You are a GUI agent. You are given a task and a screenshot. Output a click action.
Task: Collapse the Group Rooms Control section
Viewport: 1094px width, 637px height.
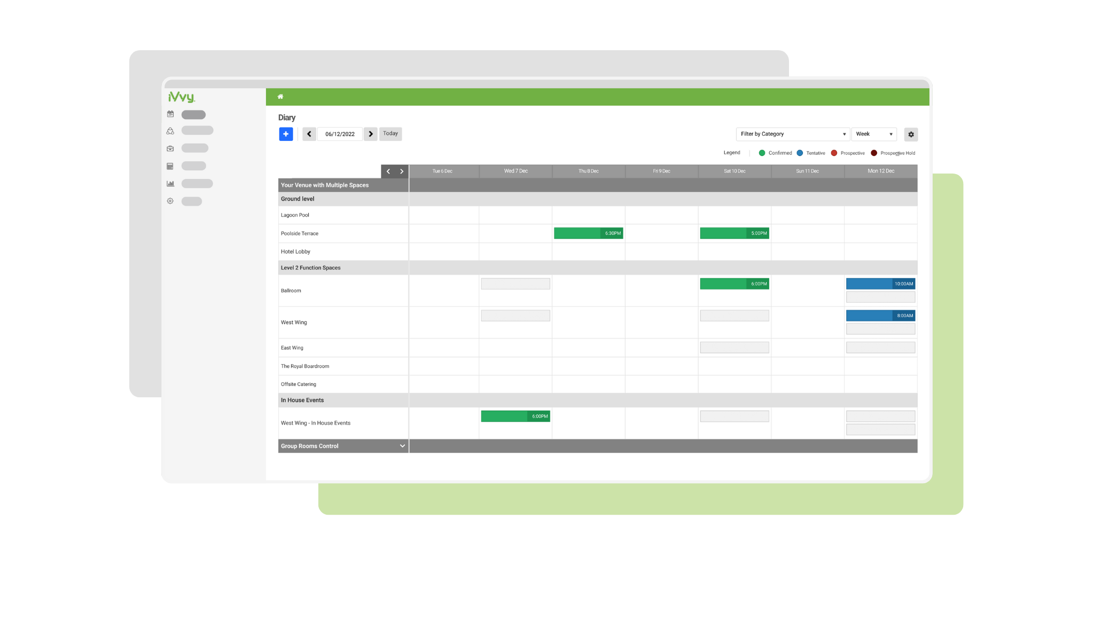(x=402, y=445)
